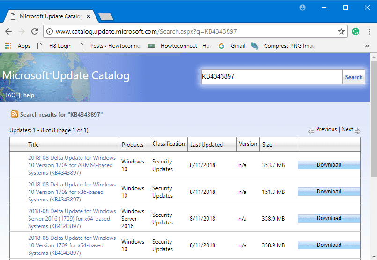Viewport: 377px width, 260px height.
Task: Click the '151.3 MB' size cell
Action: pos(274,192)
